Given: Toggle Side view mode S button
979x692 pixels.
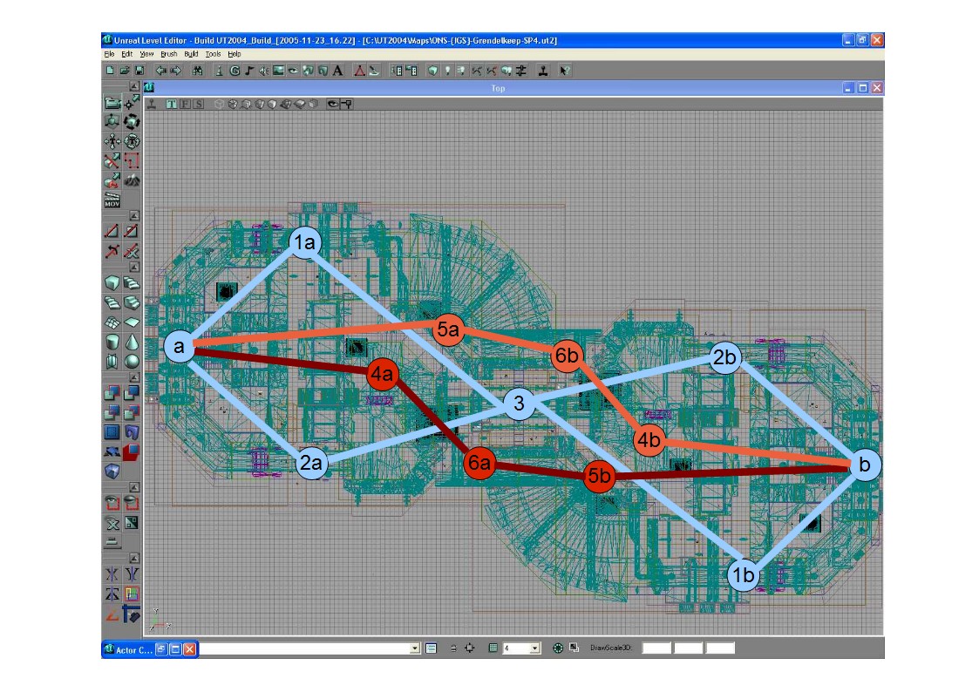Looking at the screenshot, I should coord(198,105).
